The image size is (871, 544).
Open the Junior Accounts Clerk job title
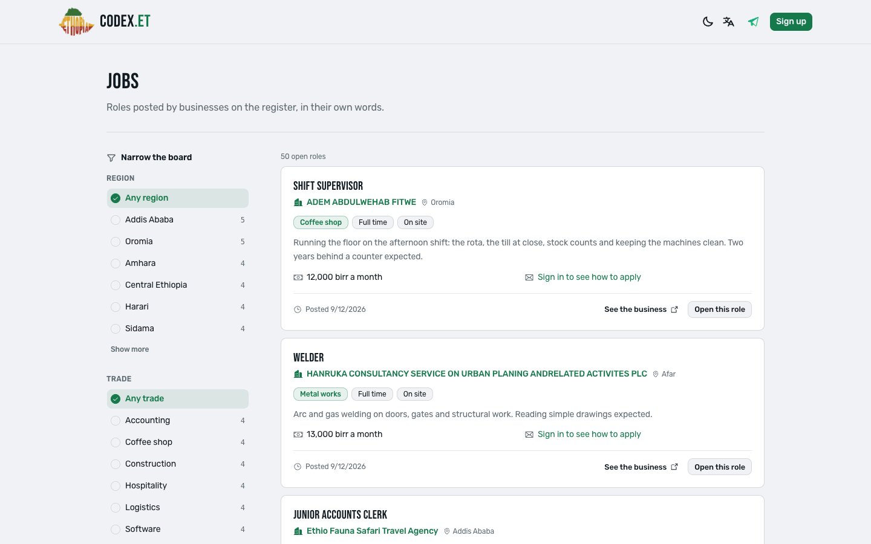coord(340,514)
